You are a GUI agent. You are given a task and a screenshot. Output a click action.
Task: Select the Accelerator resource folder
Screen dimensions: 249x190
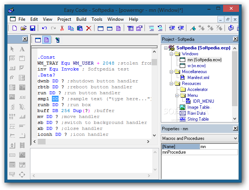coord(197,89)
